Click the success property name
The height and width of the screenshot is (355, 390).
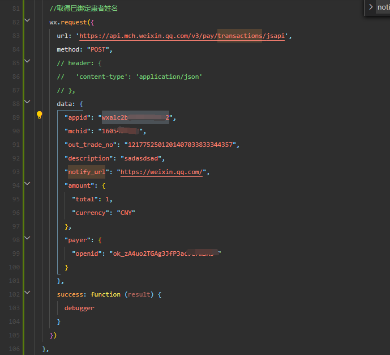tap(70, 294)
